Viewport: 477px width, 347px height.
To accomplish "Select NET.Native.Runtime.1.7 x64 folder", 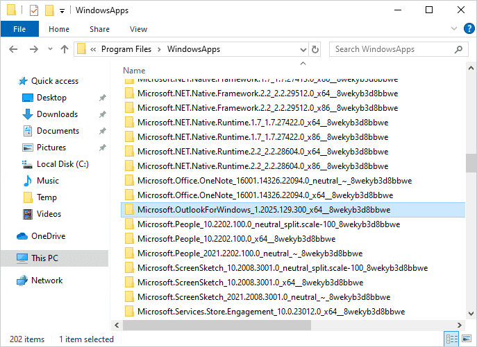I will [x=263, y=123].
